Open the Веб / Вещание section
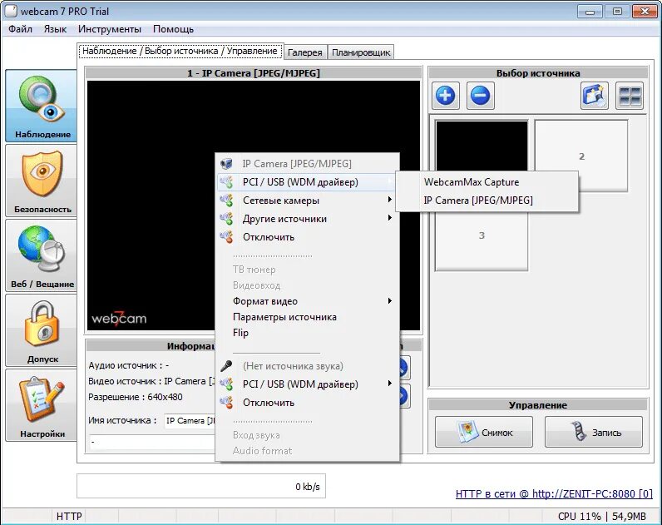The height and width of the screenshot is (525, 662). pyautogui.click(x=41, y=255)
